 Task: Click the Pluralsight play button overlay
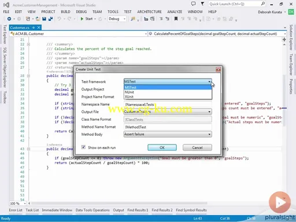point(280,202)
